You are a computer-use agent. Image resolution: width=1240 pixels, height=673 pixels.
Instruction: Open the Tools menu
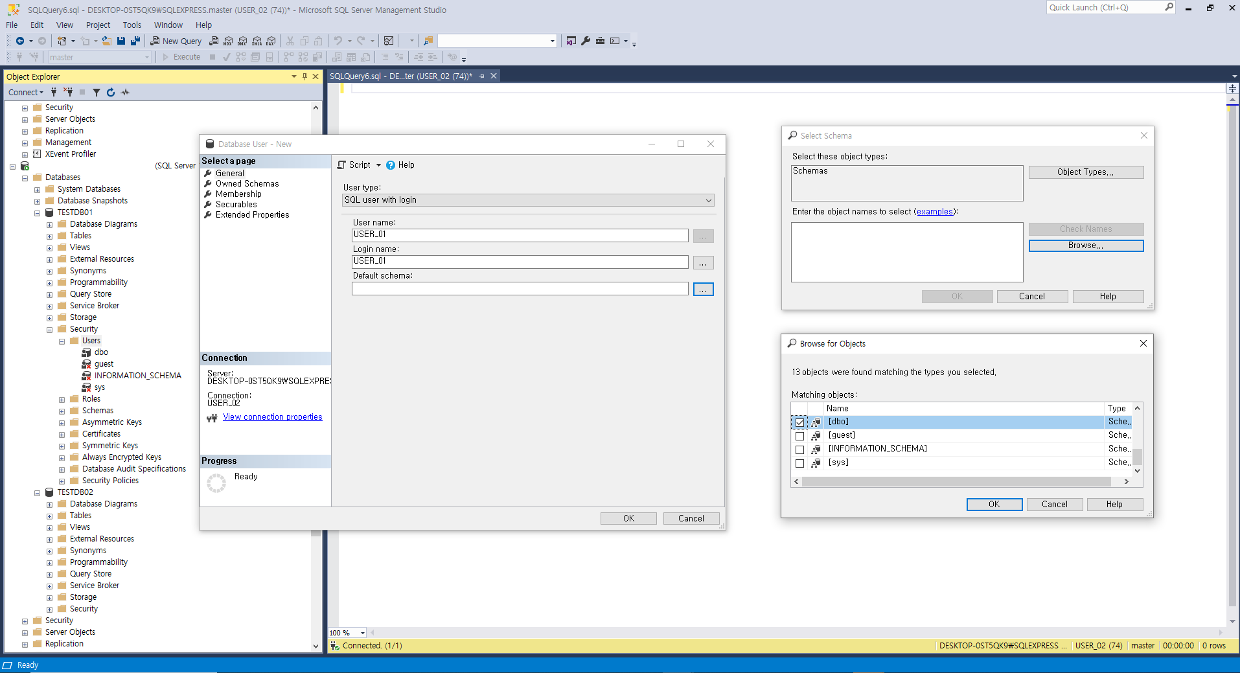[x=132, y=25]
